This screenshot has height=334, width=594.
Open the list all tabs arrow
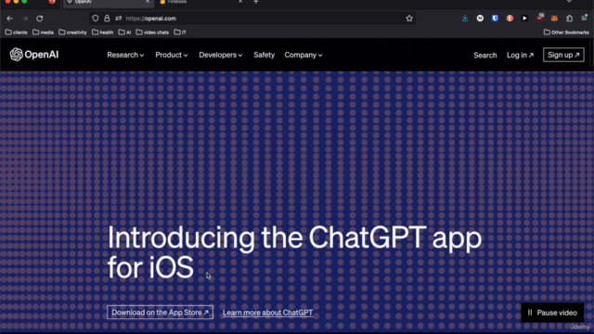click(x=569, y=2)
